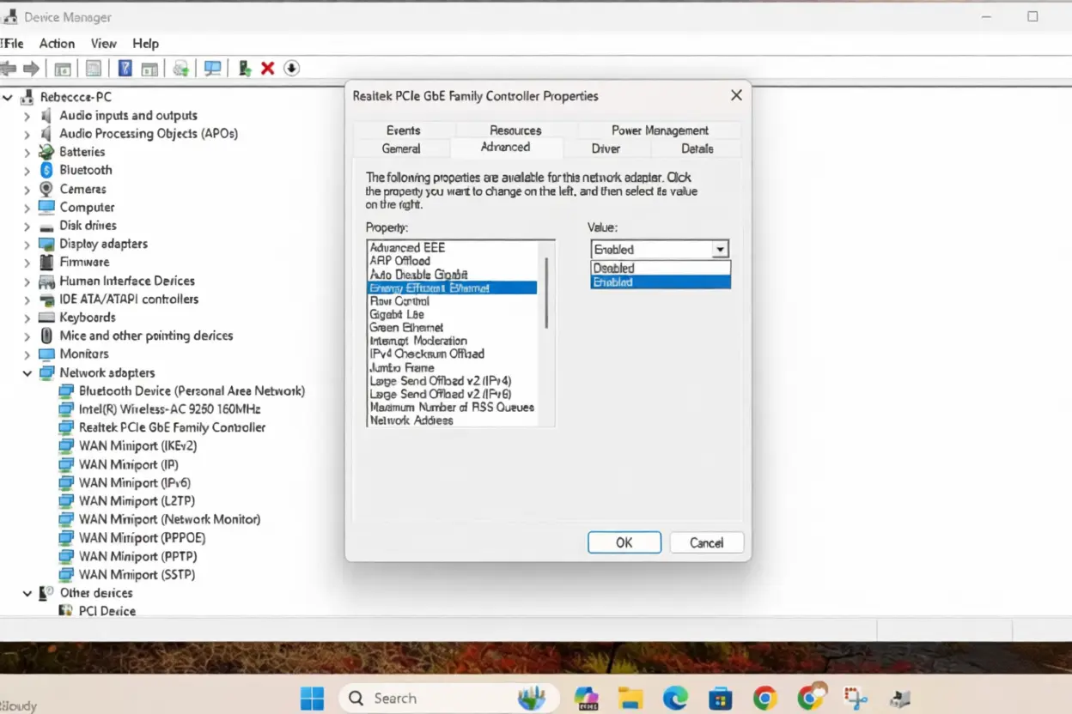Expand the Display adapters node
1072x714 pixels.
[27, 244]
